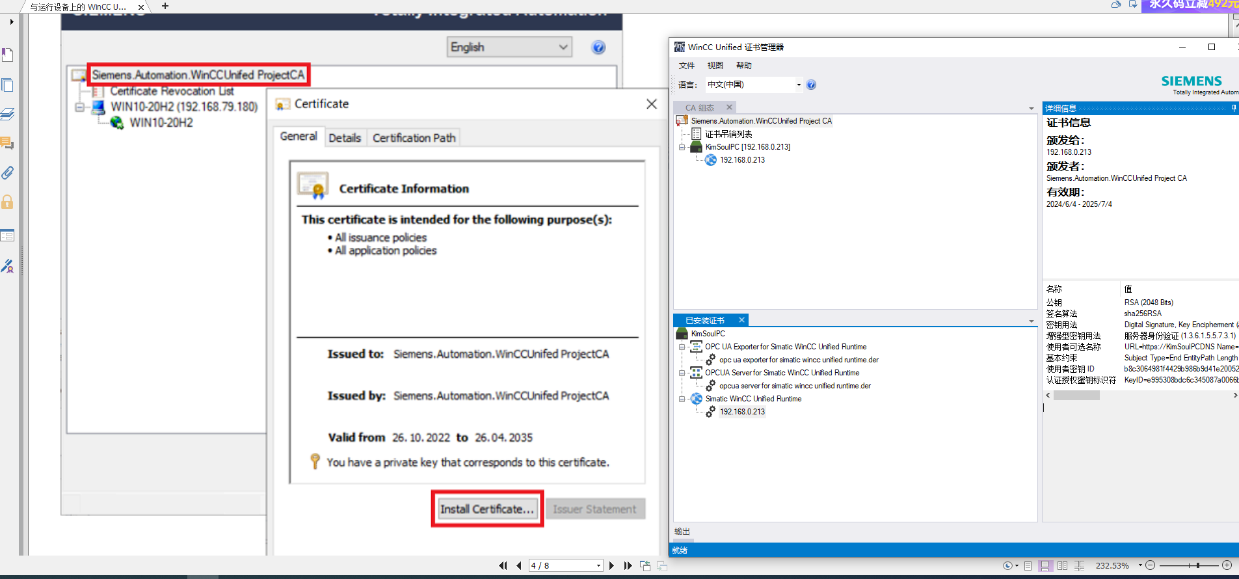1239x579 pixels.
Task: Open the bookmarks panel in PDF sidebar
Action: pyautogui.click(x=8, y=55)
